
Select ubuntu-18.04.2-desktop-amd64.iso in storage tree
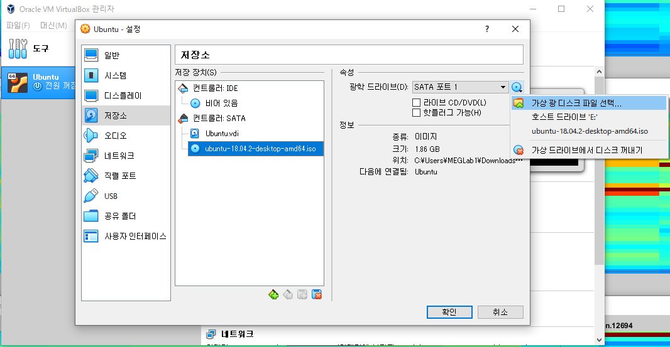click(256, 149)
